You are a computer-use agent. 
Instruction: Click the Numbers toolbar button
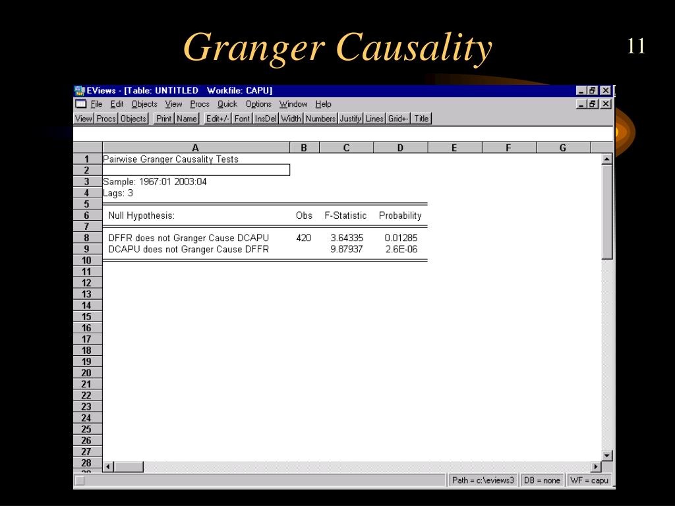[320, 119]
